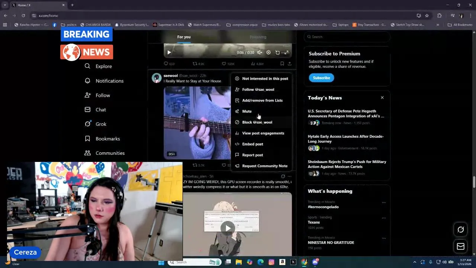This screenshot has width=476, height=268.
Task: Open the Texans trending topic
Action: click(313, 222)
